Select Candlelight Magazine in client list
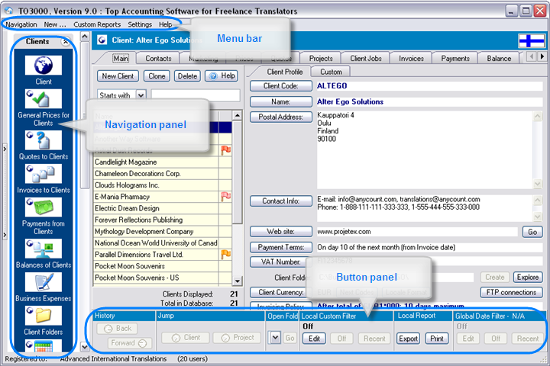 pyautogui.click(x=156, y=162)
